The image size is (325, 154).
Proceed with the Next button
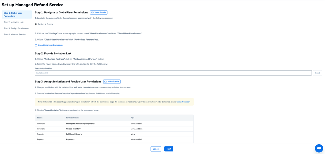[x=169, y=149]
